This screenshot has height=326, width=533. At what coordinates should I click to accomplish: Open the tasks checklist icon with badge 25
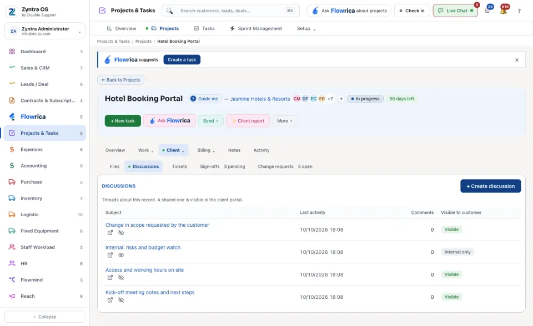[x=487, y=11]
